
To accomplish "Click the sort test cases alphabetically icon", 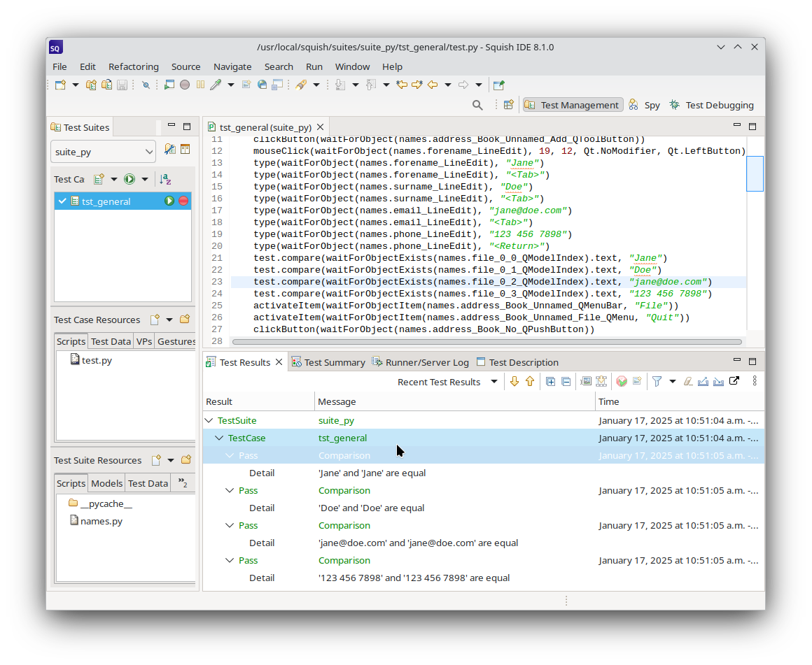I will 164,179.
